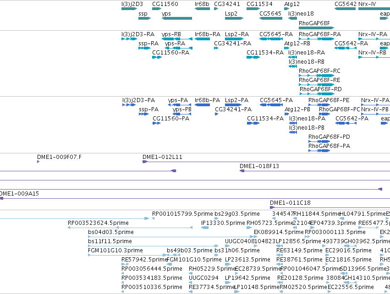Click the DME1-011C18 BAC clone

click(330, 207)
